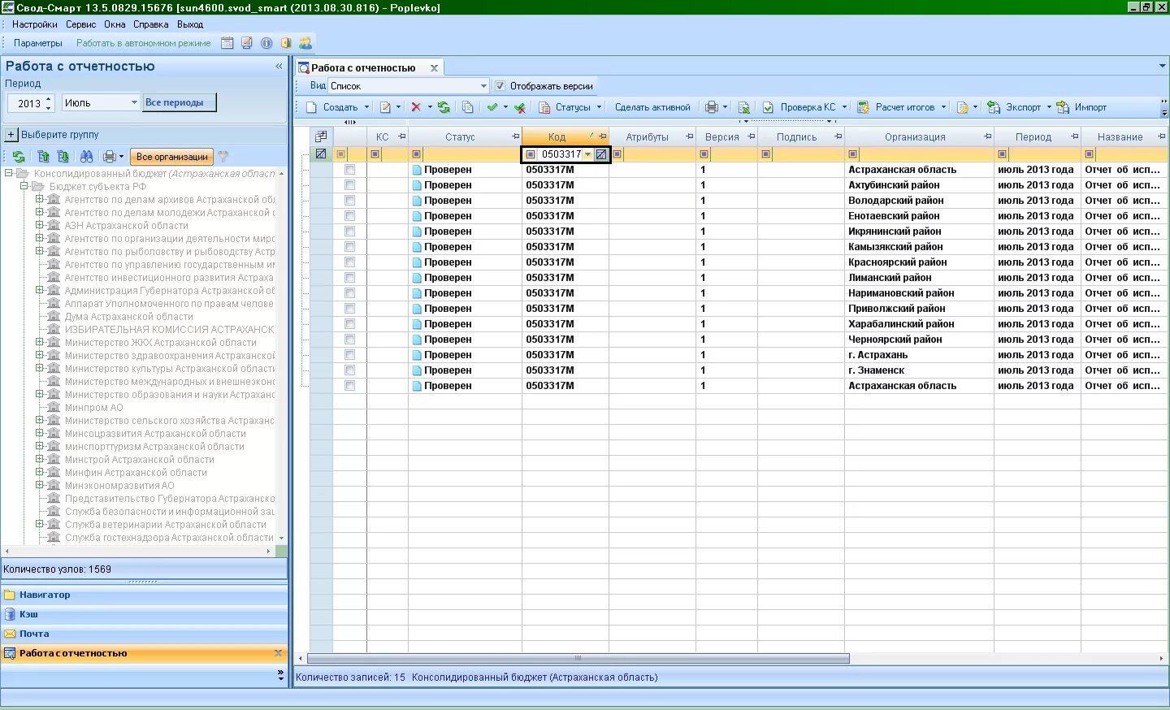Open the Проверка КС dropdown arrow
This screenshot has height=710, width=1170.
[x=844, y=107]
